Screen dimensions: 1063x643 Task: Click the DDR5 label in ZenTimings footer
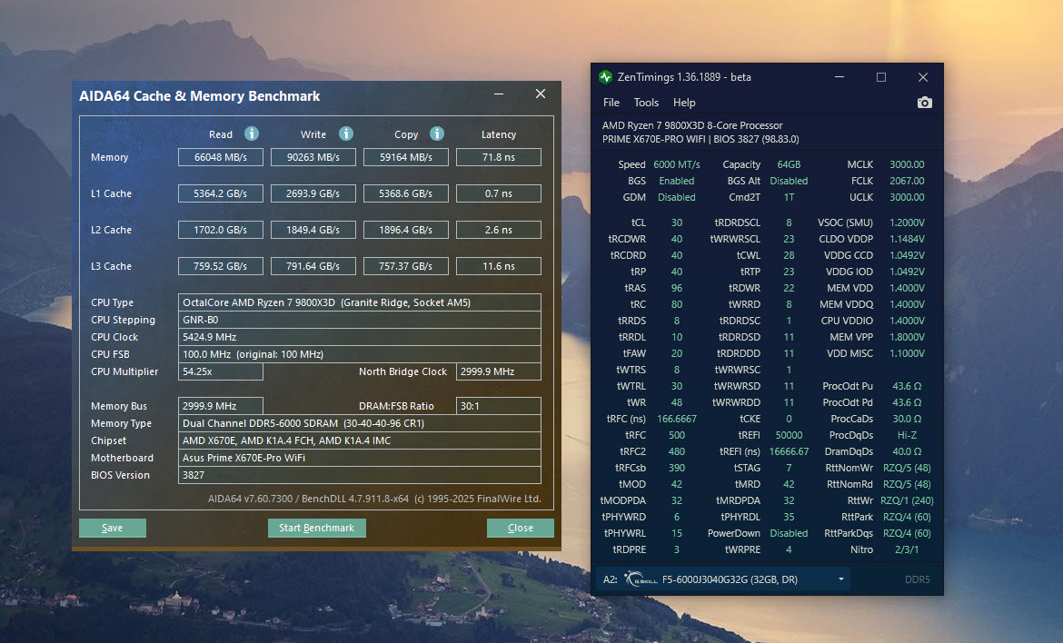(x=918, y=579)
